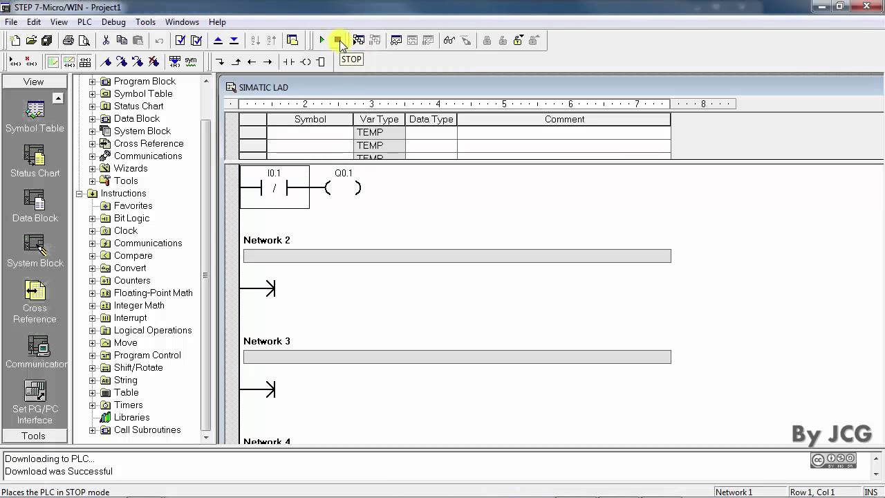Insert a Line Right connector
Screen dimensions: 885x498
(268, 62)
